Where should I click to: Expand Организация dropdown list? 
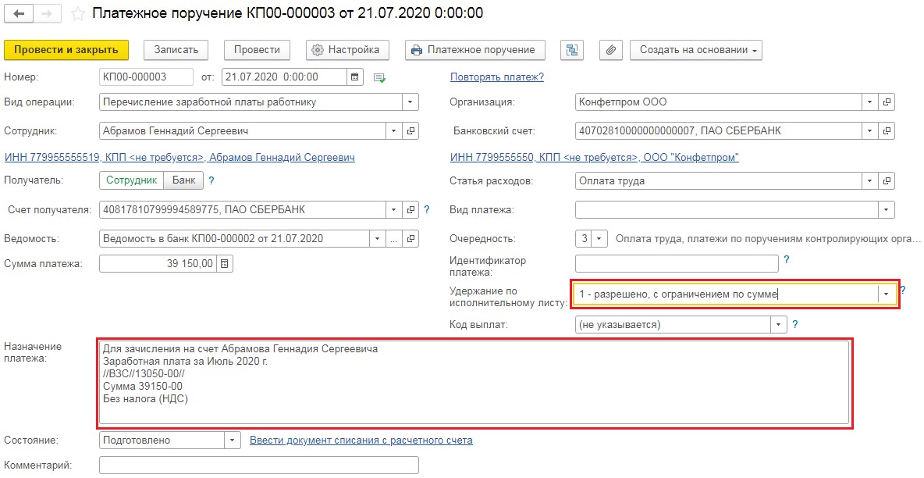[870, 102]
